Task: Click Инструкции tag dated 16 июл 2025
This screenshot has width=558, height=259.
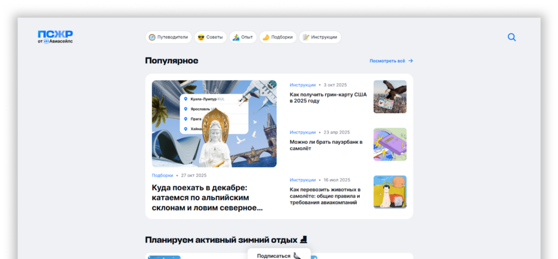Action: pyautogui.click(x=302, y=180)
